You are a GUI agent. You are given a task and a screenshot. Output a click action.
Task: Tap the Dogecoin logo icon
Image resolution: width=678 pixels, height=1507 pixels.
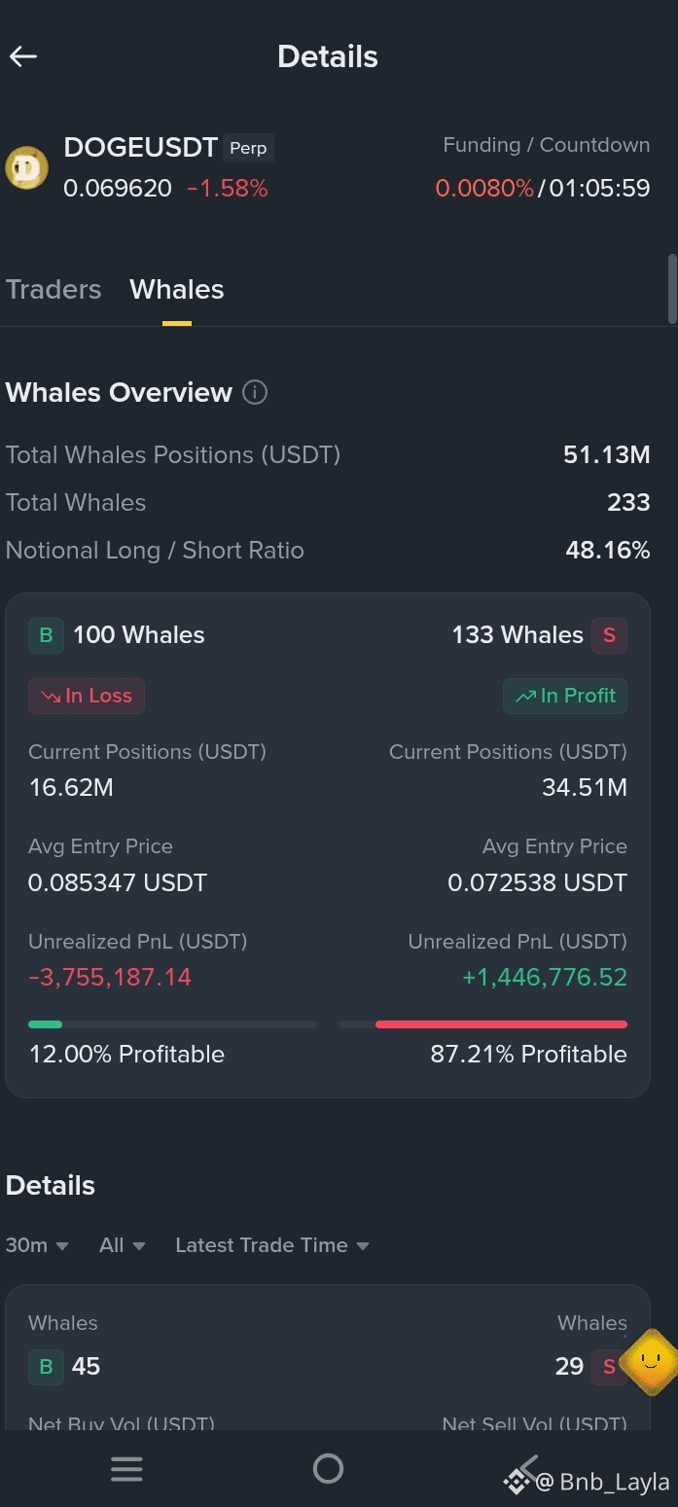pos(26,167)
